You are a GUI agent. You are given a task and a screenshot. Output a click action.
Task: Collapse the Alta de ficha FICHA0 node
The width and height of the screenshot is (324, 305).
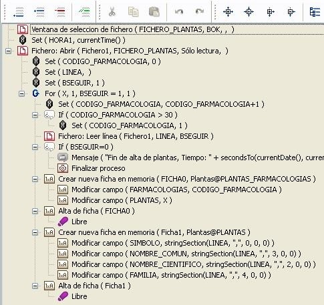35,211
